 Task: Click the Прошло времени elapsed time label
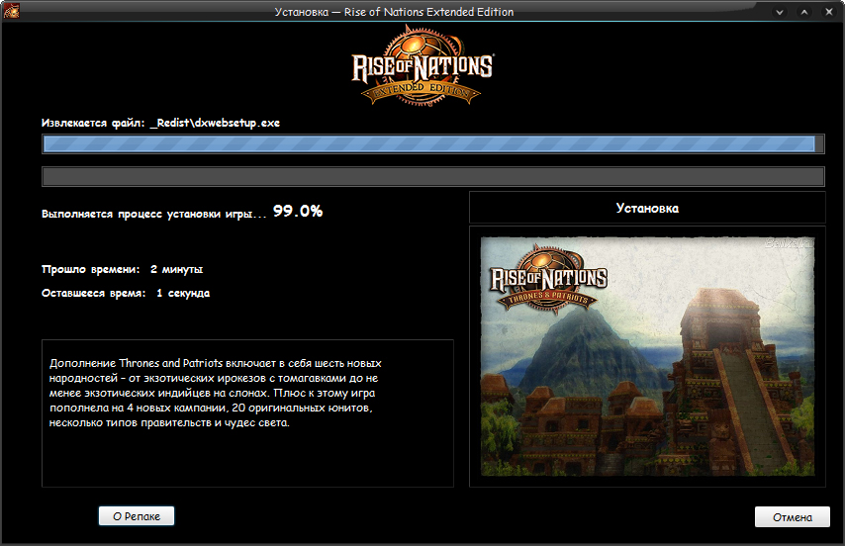tap(91, 269)
